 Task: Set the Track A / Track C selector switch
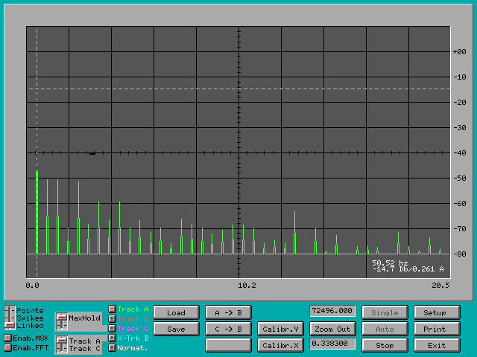tap(62, 344)
